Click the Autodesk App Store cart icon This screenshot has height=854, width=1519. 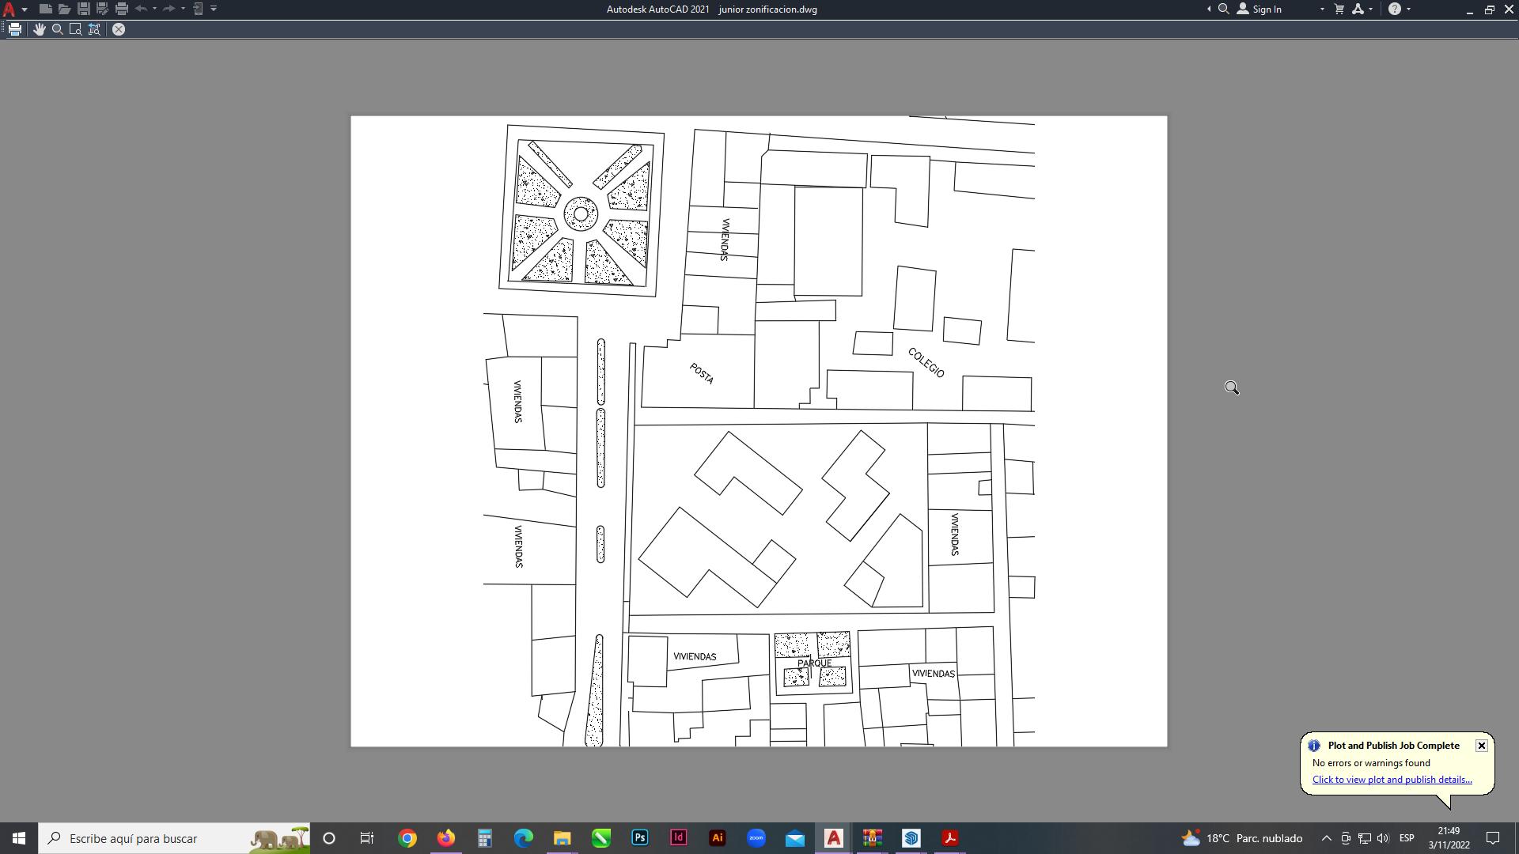pyautogui.click(x=1339, y=9)
